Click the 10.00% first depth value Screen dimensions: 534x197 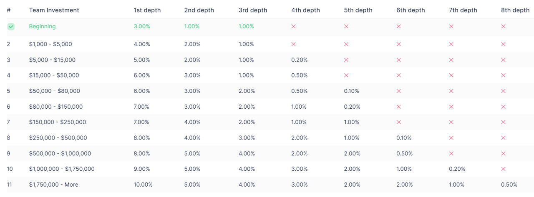click(143, 185)
